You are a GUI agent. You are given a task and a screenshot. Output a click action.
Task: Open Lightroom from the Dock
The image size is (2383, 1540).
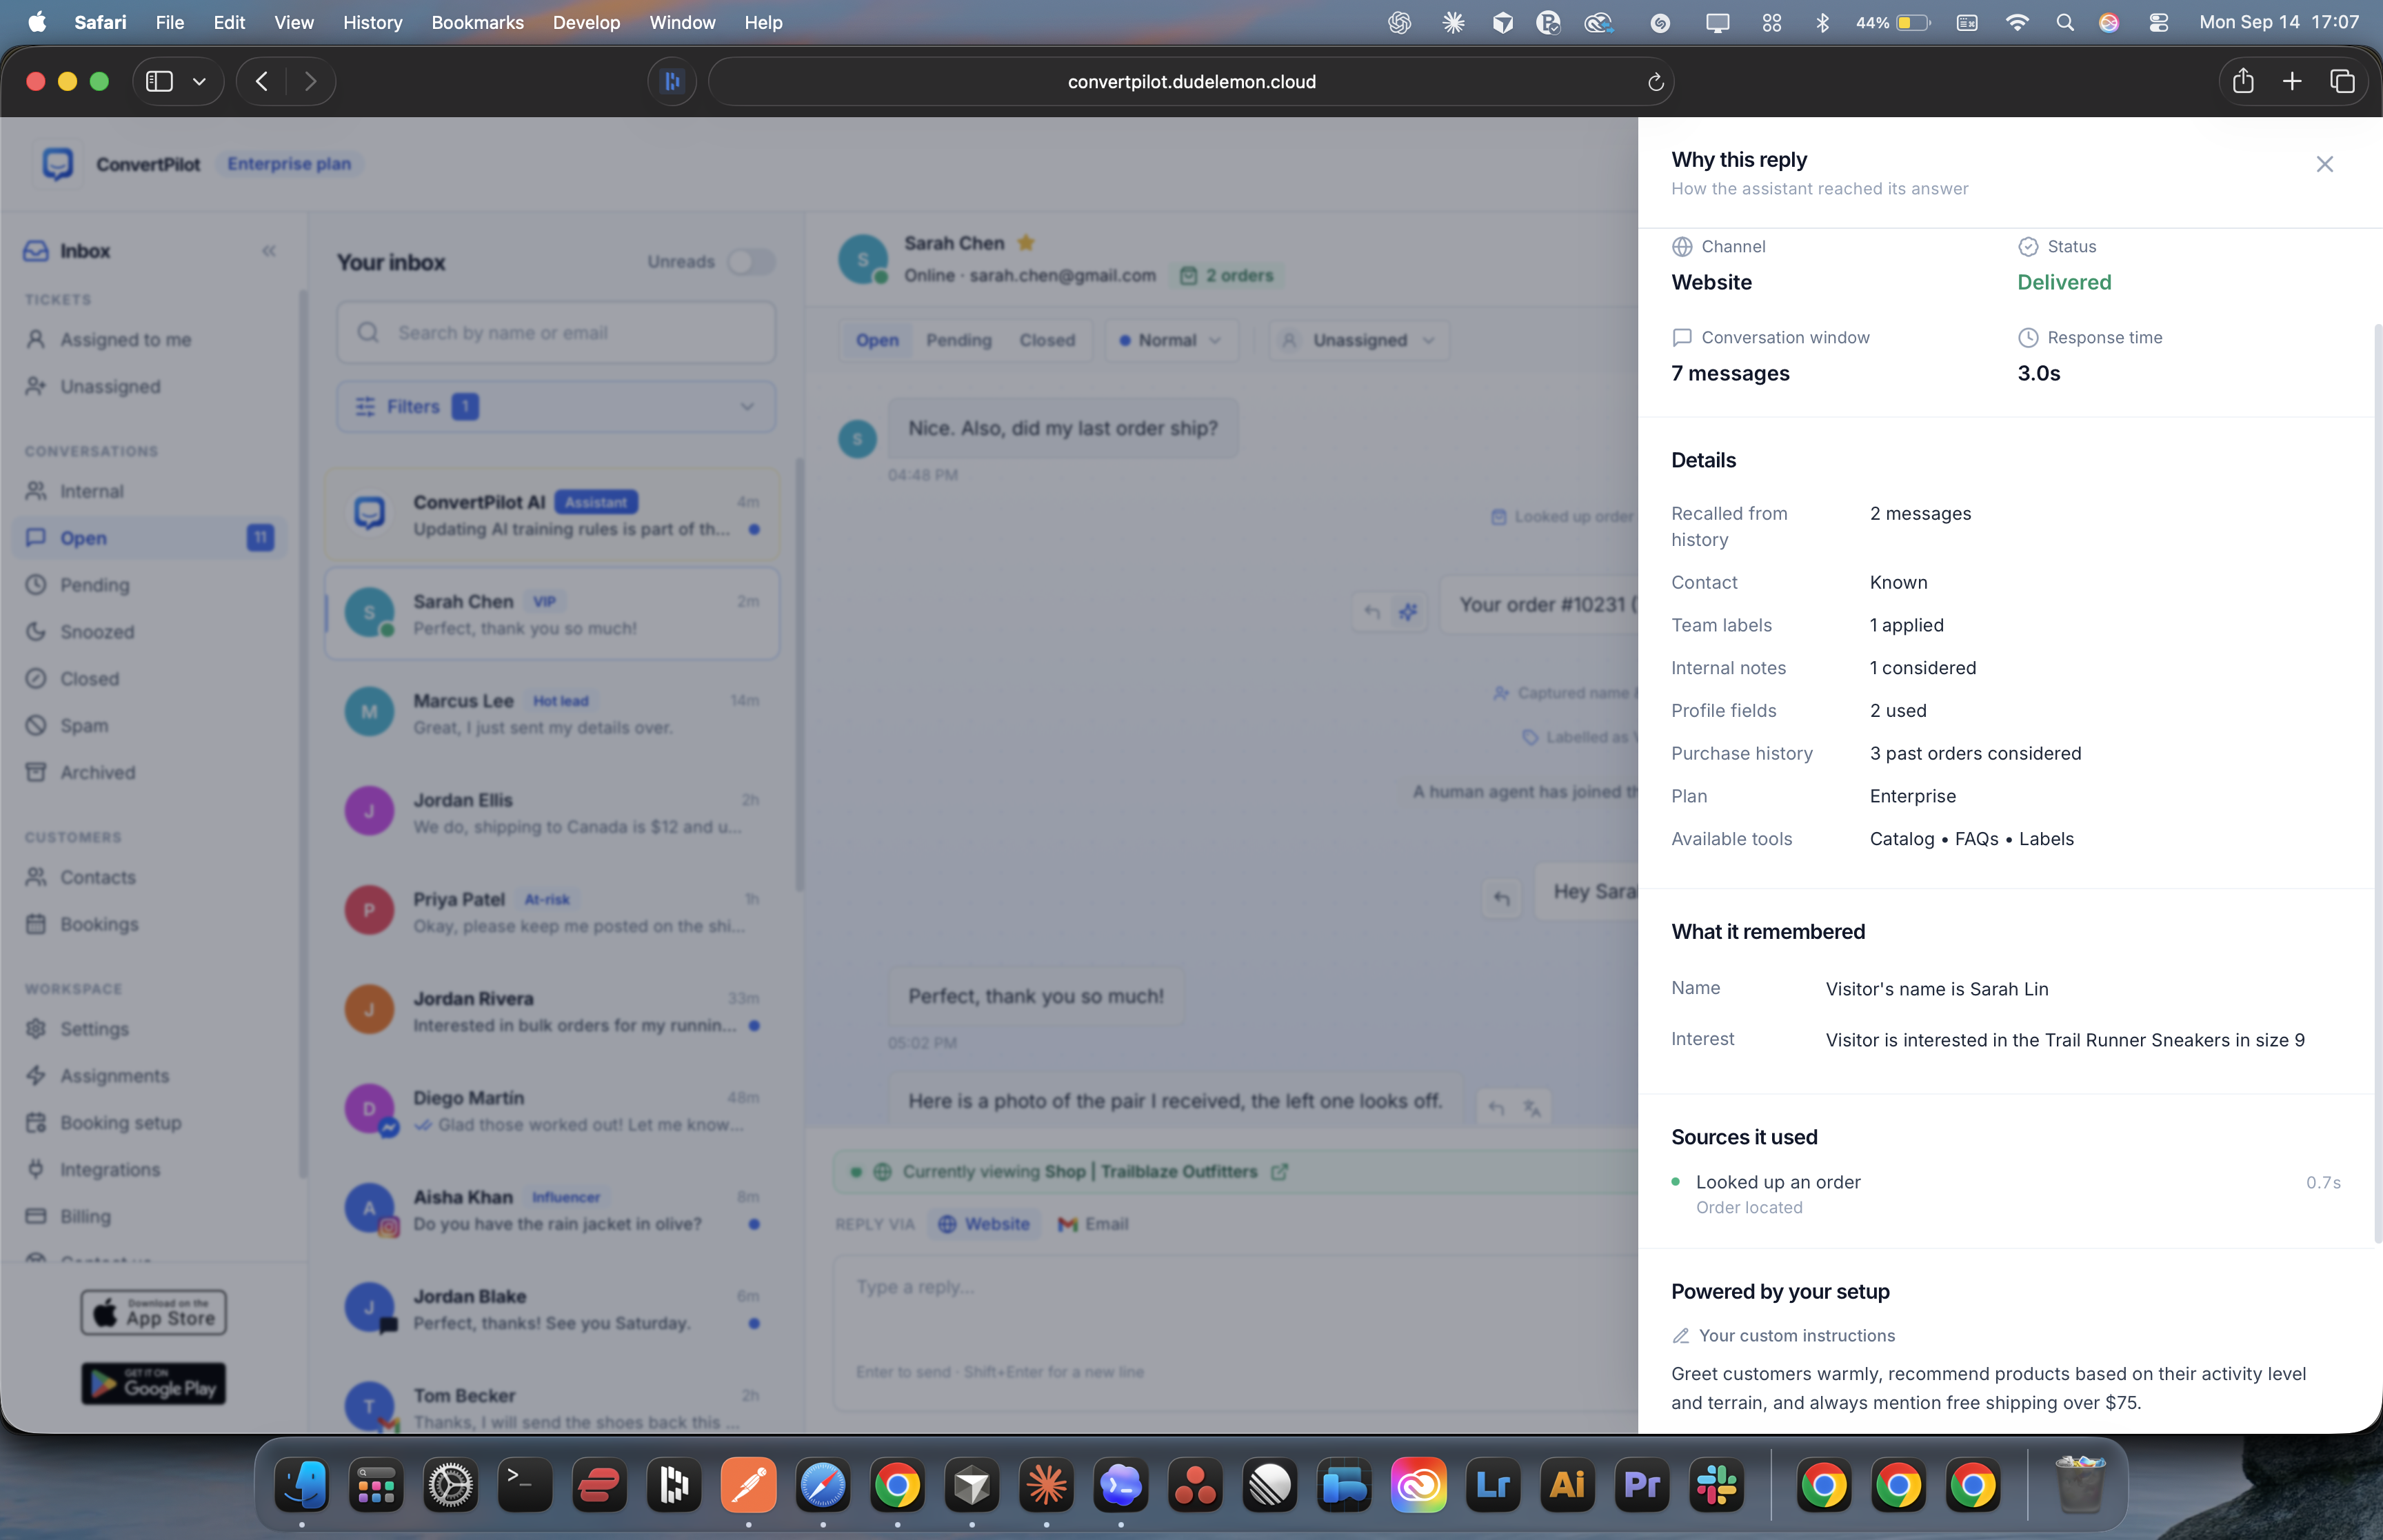point(1493,1485)
